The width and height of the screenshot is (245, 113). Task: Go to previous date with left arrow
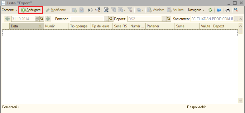(7, 19)
